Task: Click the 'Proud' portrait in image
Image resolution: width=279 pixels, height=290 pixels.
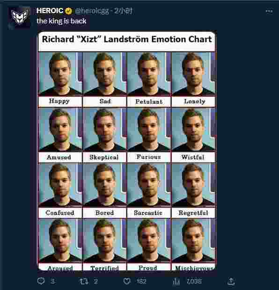Action: pyautogui.click(x=149, y=240)
